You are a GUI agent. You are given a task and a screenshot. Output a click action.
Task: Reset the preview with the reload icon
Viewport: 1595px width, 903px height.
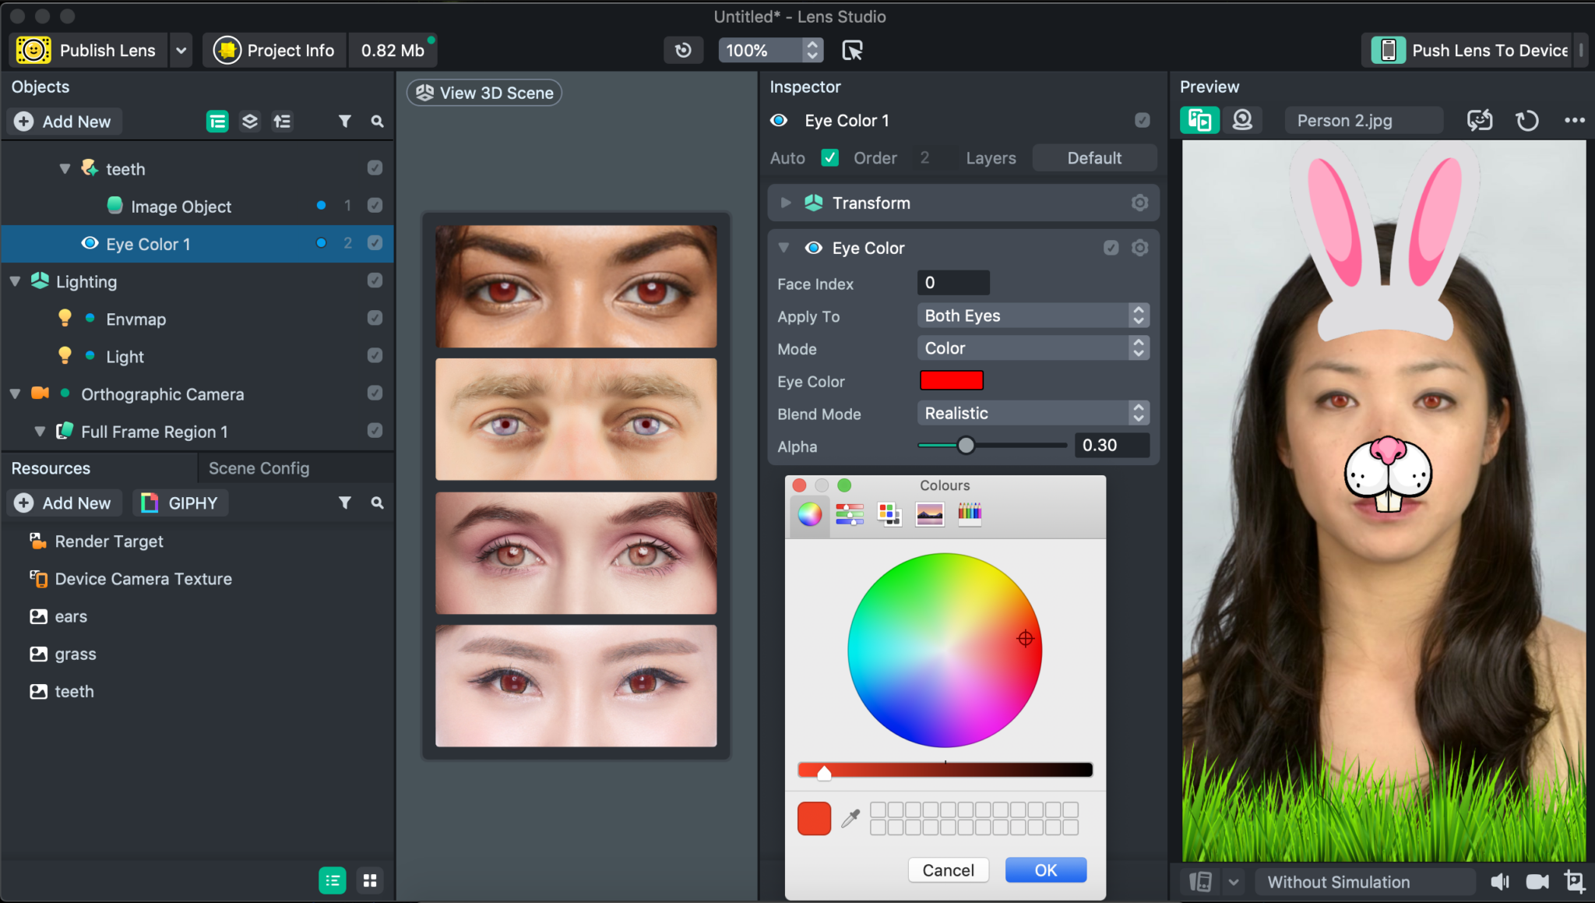click(x=1526, y=120)
